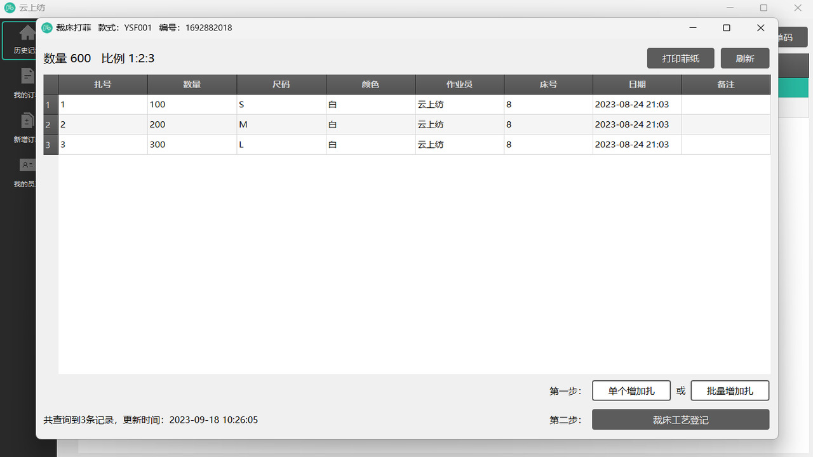The height and width of the screenshot is (457, 813).
Task: Open 裁床工艺登记 step two button
Action: (680, 420)
